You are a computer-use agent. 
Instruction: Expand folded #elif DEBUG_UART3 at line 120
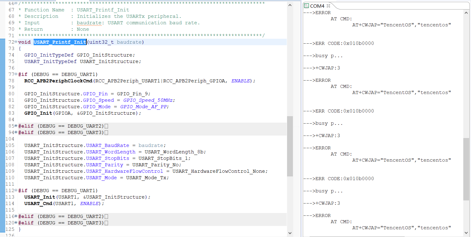click(16, 223)
